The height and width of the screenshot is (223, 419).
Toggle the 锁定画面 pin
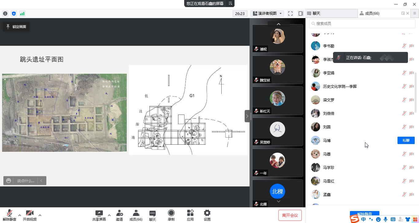16,27
